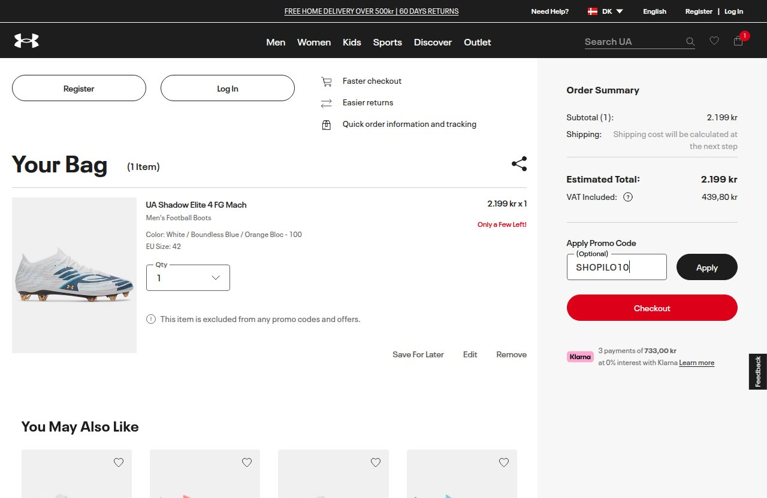Favorite the second recommended product
The height and width of the screenshot is (498, 767).
coord(247,462)
